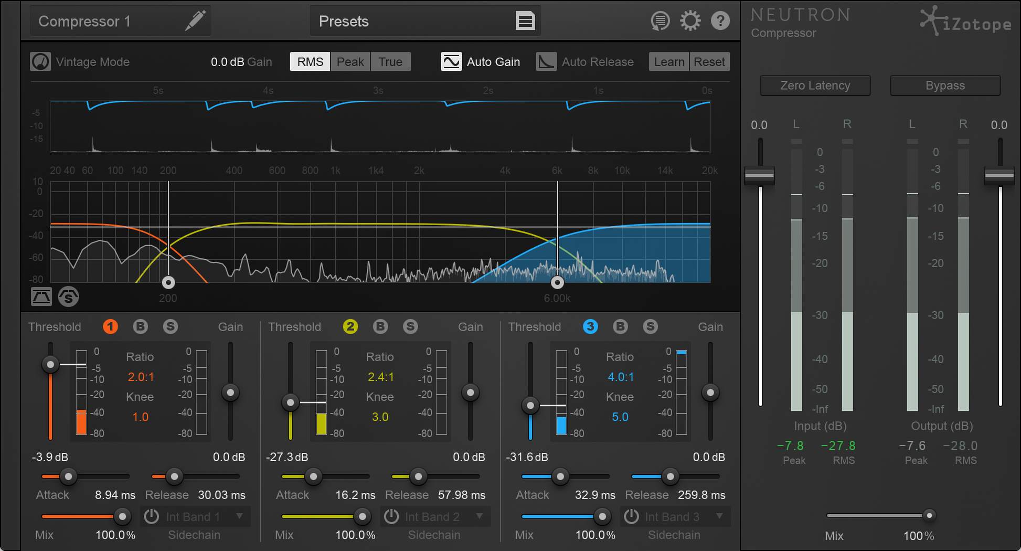This screenshot has height=551, width=1021.
Task: Toggle the Auto Release option
Action: [546, 62]
